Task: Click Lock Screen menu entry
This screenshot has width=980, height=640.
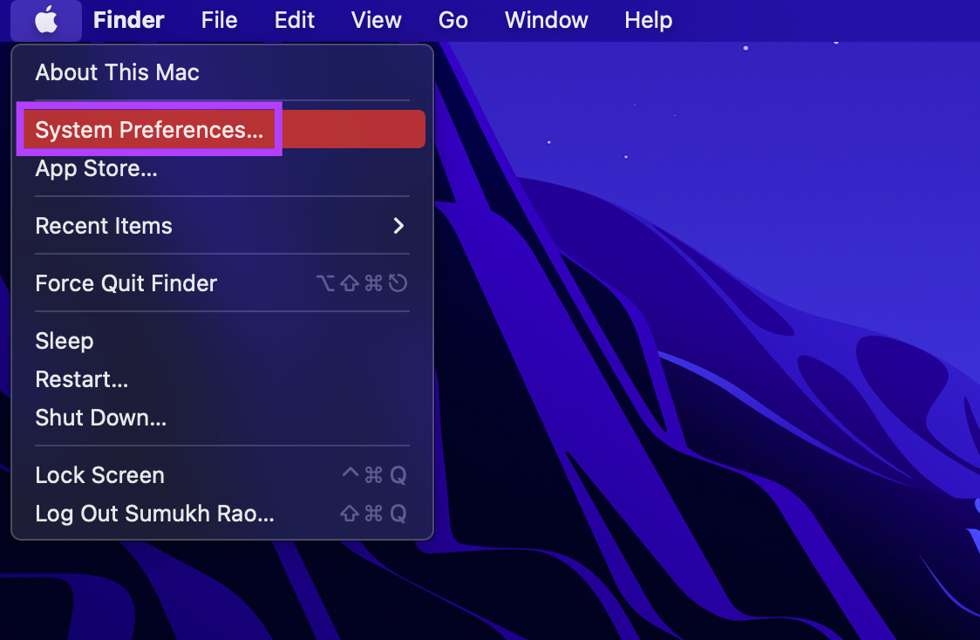Action: point(99,475)
